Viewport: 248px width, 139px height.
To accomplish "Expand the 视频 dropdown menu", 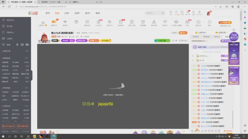I will click(x=77, y=13).
